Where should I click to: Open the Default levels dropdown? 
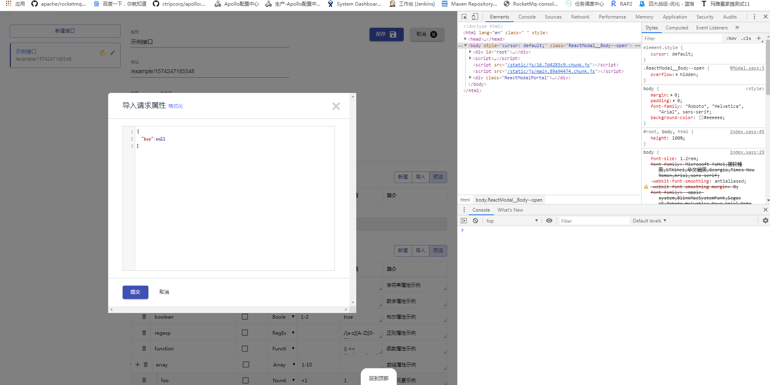pyautogui.click(x=649, y=220)
